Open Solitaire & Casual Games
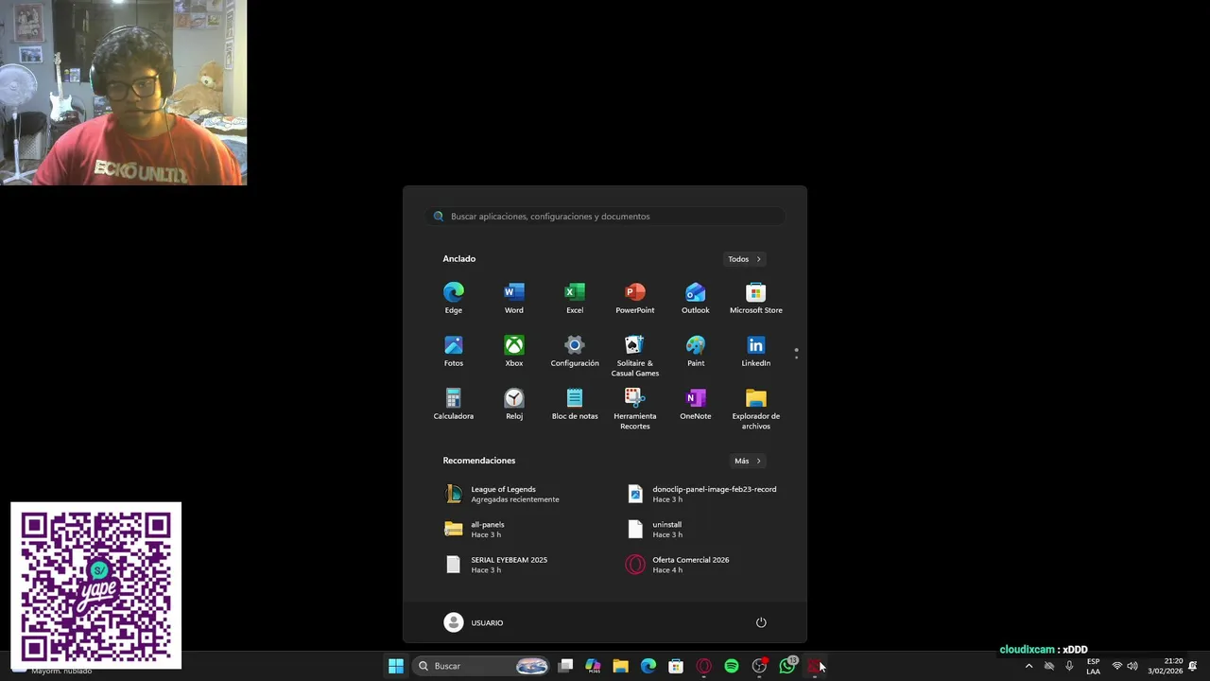 tap(635, 356)
